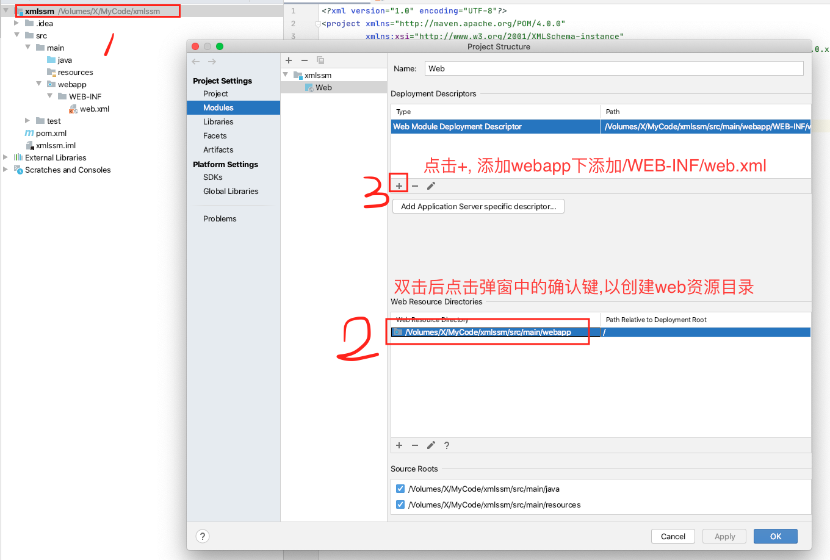Click Add Application Server specific descriptor button
Image resolution: width=830 pixels, height=560 pixels.
pyautogui.click(x=478, y=207)
